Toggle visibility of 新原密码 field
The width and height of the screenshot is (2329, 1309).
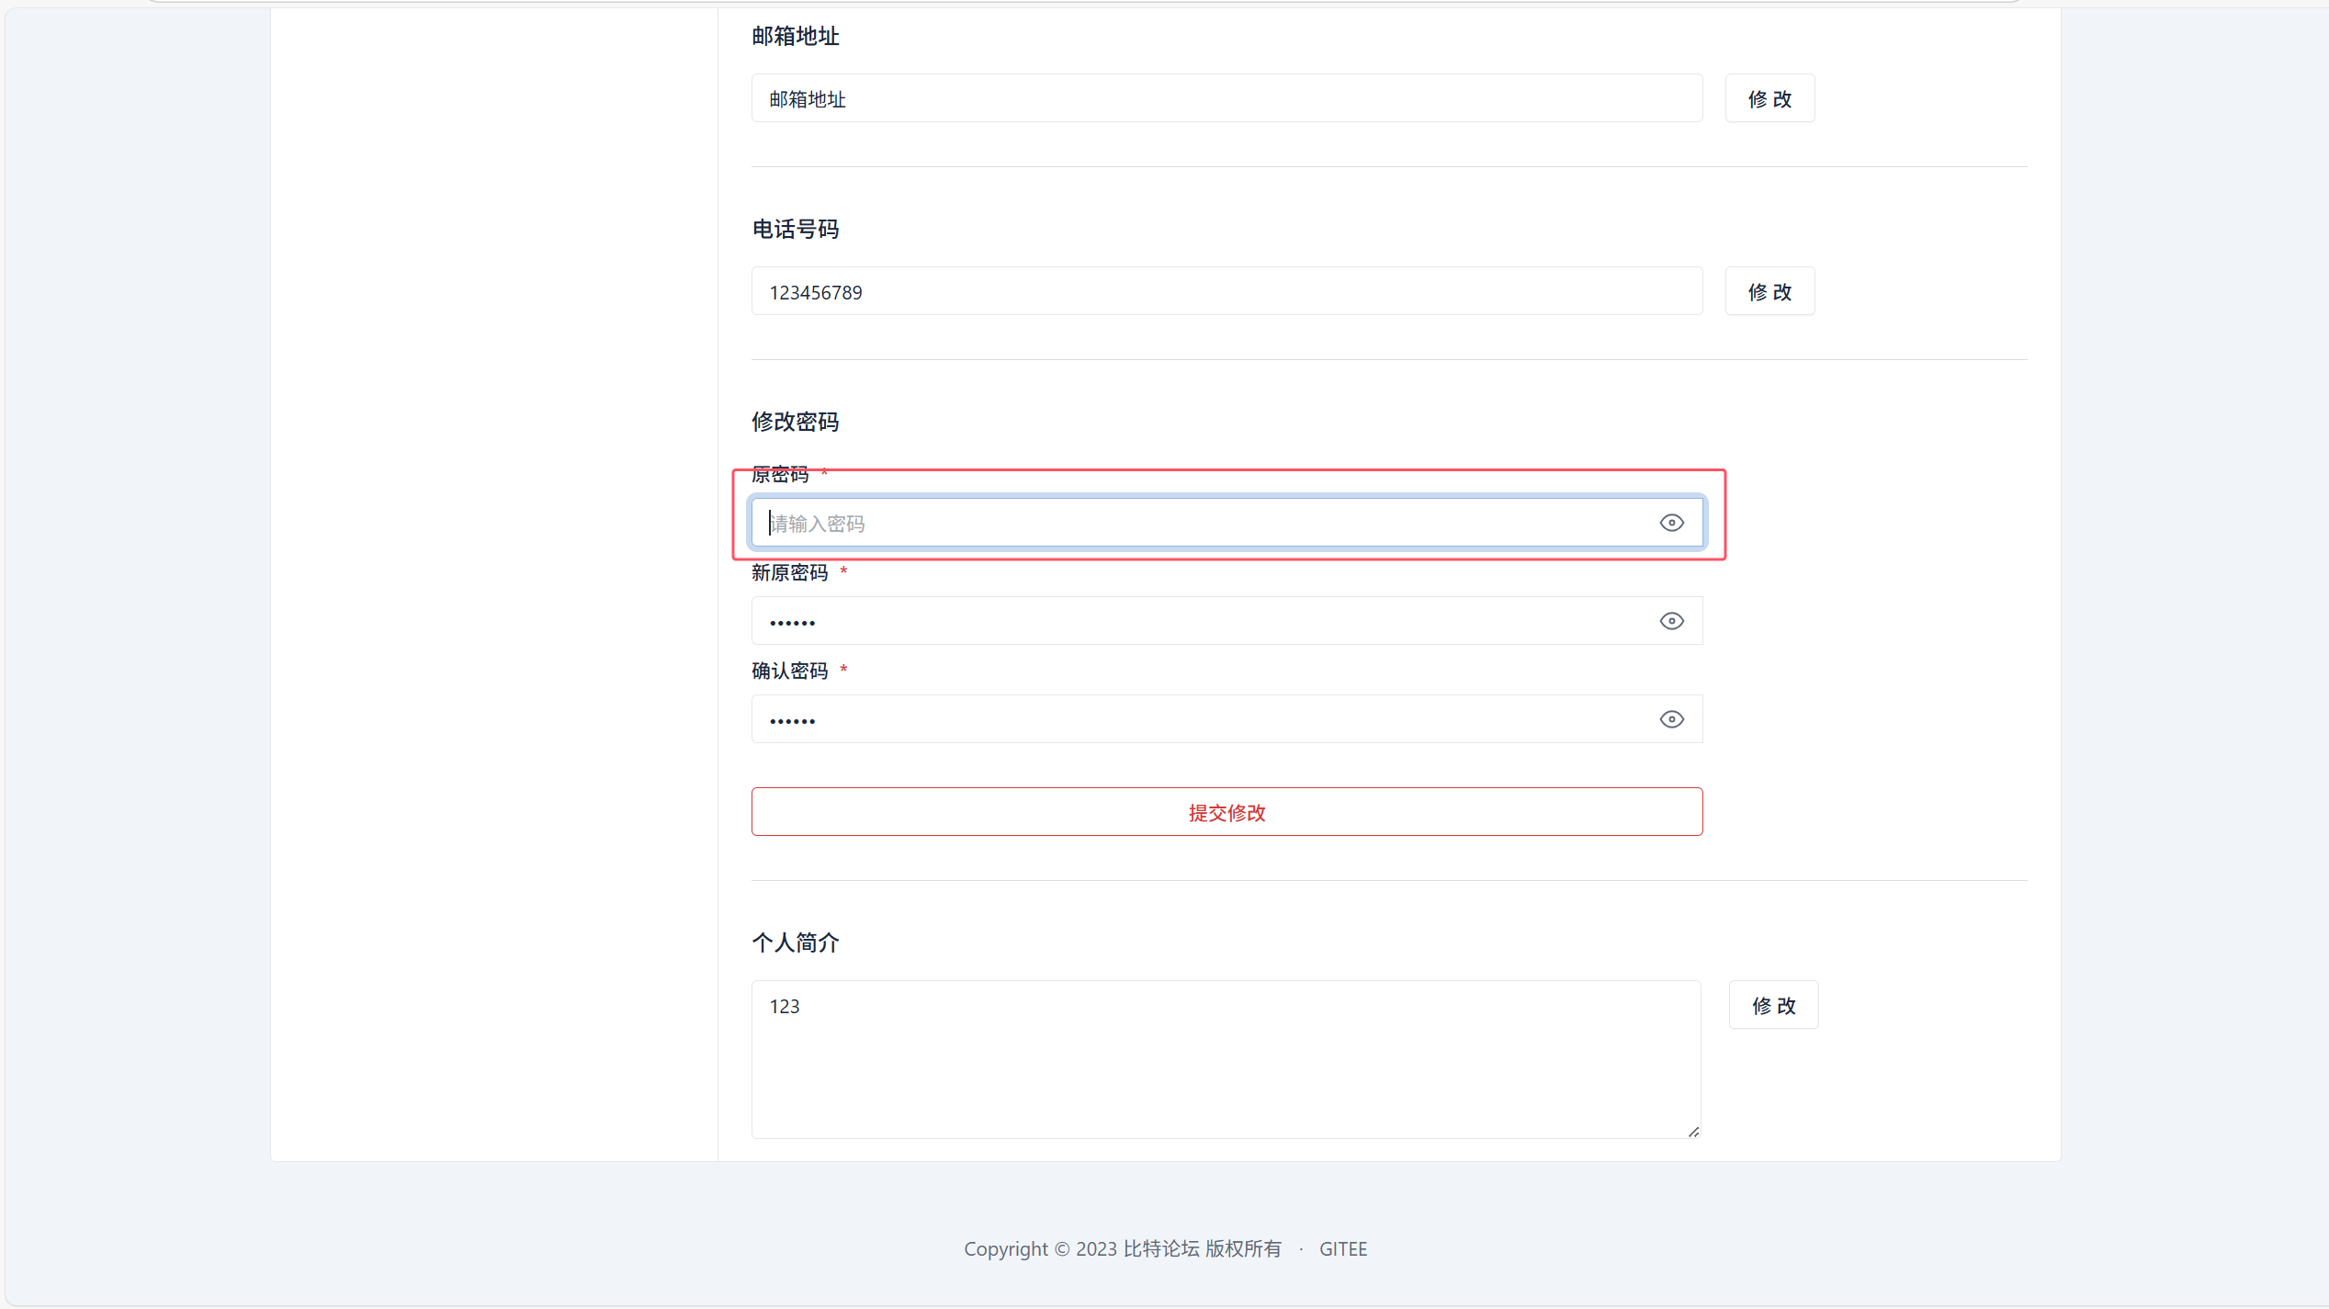pyautogui.click(x=1671, y=621)
